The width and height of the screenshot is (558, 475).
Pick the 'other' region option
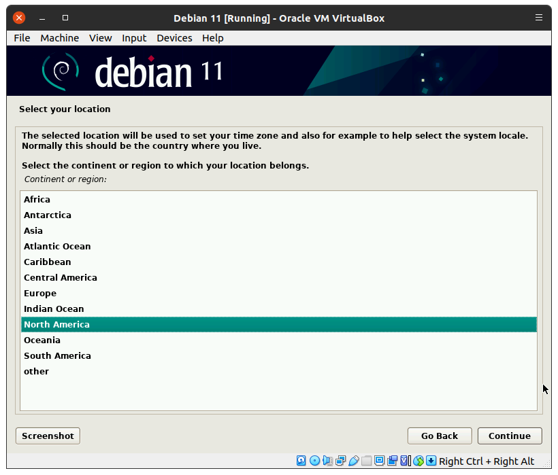[36, 371]
